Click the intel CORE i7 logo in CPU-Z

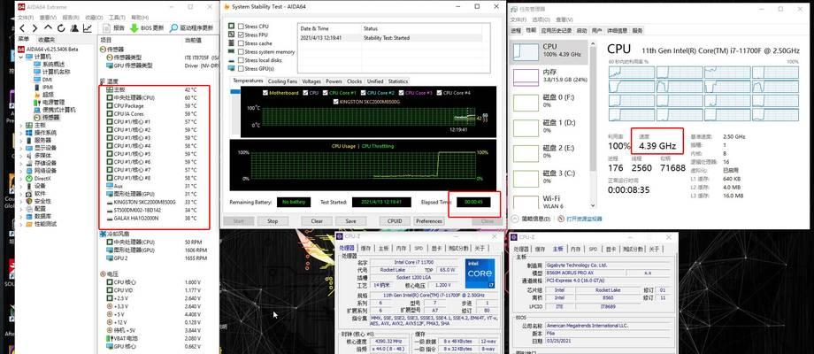[480, 273]
